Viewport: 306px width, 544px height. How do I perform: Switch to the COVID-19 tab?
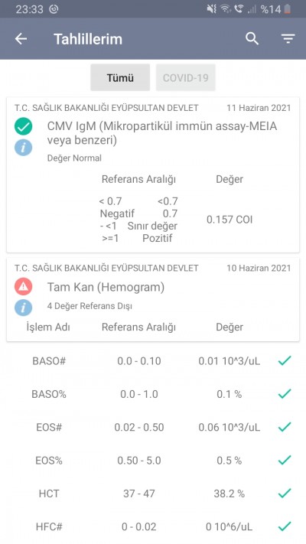click(x=186, y=77)
